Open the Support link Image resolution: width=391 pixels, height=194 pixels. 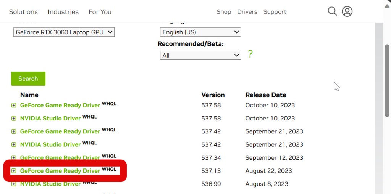275,12
